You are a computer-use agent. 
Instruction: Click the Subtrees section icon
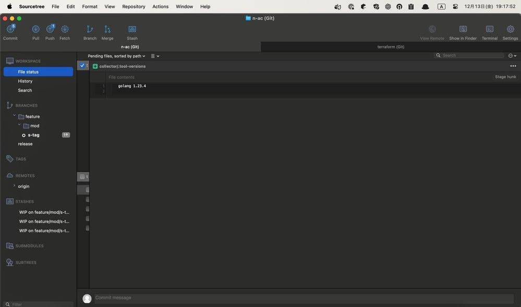tap(9, 263)
